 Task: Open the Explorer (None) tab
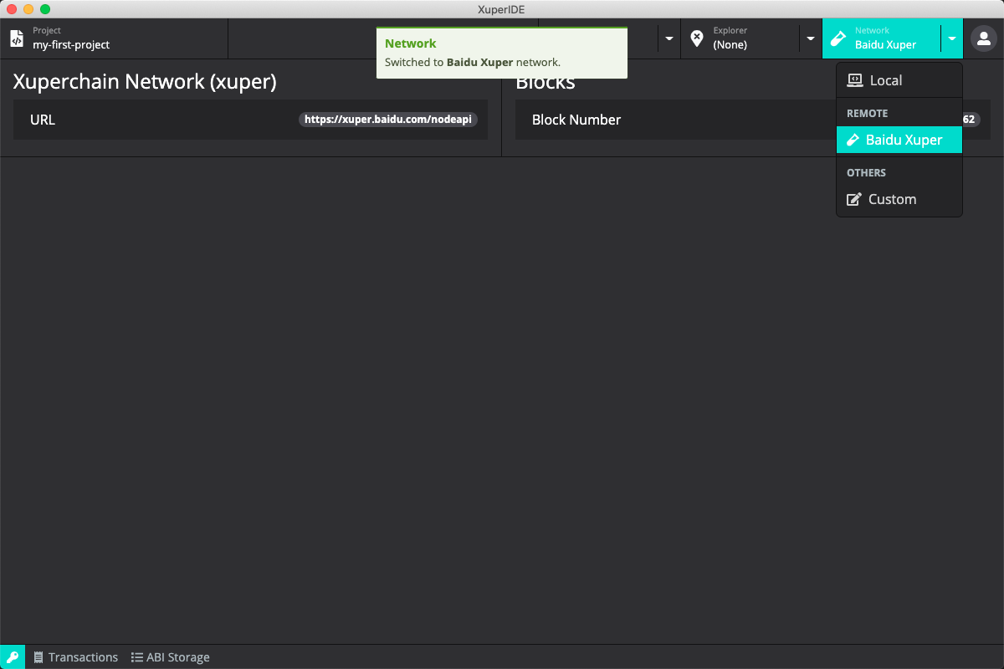(x=740, y=38)
